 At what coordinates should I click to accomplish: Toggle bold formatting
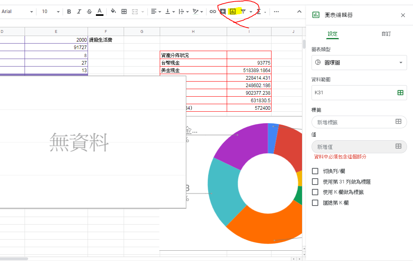click(69, 11)
